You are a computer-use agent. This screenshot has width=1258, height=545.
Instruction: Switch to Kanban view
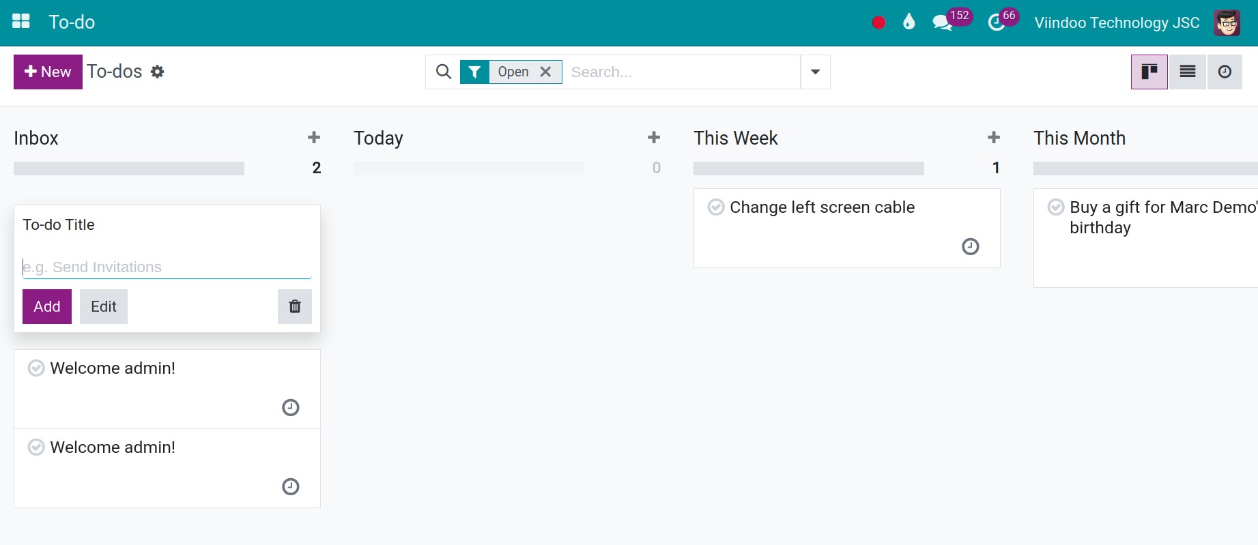(x=1149, y=72)
